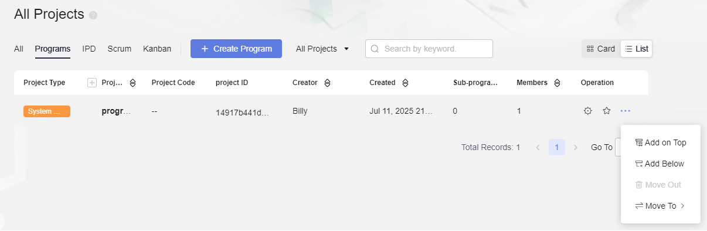707x231 pixels.
Task: Switch to List view
Action: (x=637, y=49)
